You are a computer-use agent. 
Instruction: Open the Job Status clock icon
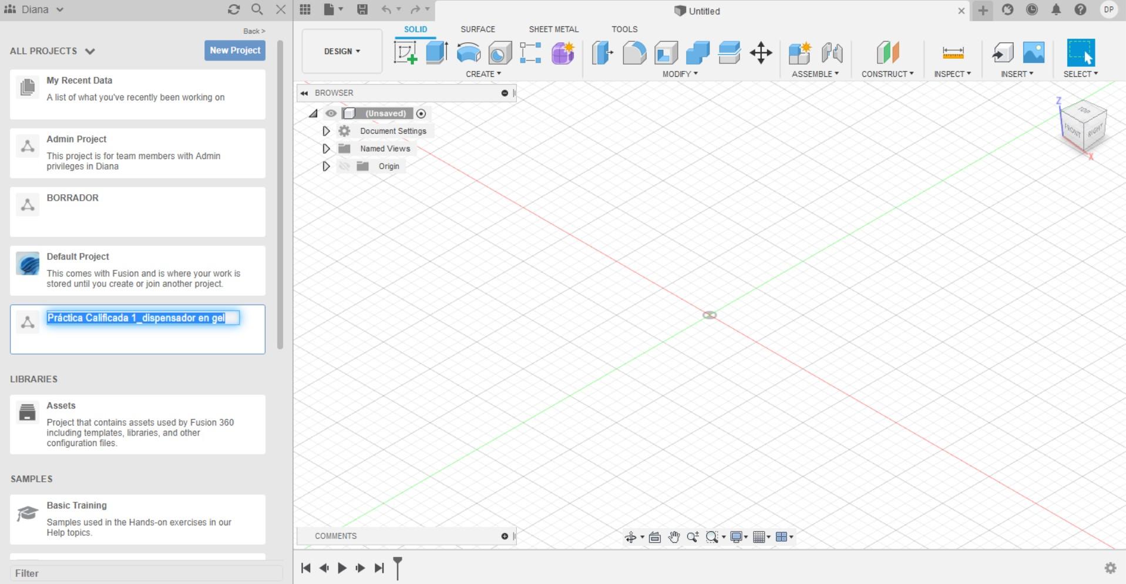(1032, 10)
